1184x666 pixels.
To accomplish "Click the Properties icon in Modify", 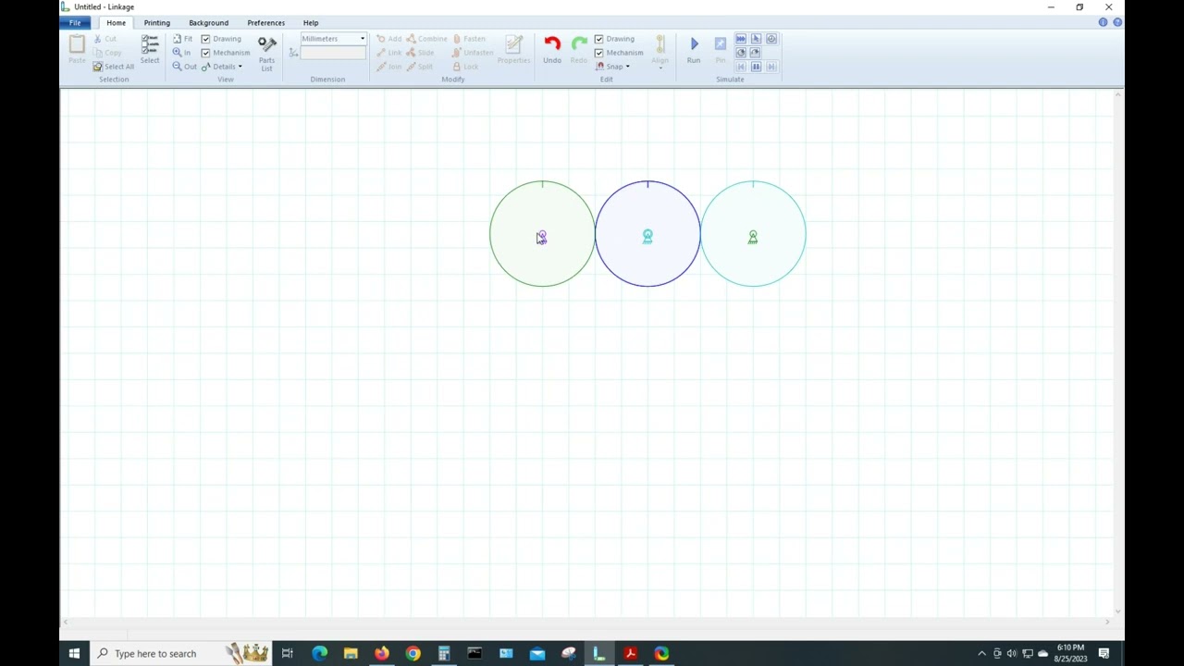I will tap(514, 49).
